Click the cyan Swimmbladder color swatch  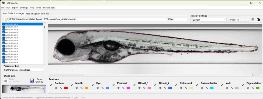tap(212, 88)
